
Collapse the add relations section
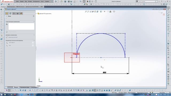click(34, 35)
